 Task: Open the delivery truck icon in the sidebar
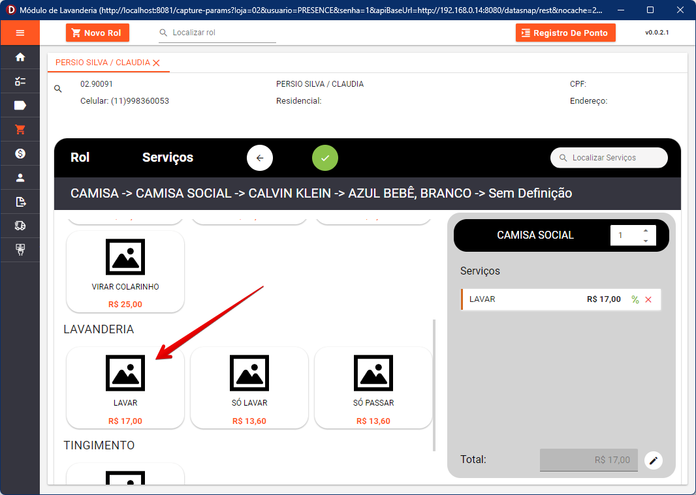20,226
